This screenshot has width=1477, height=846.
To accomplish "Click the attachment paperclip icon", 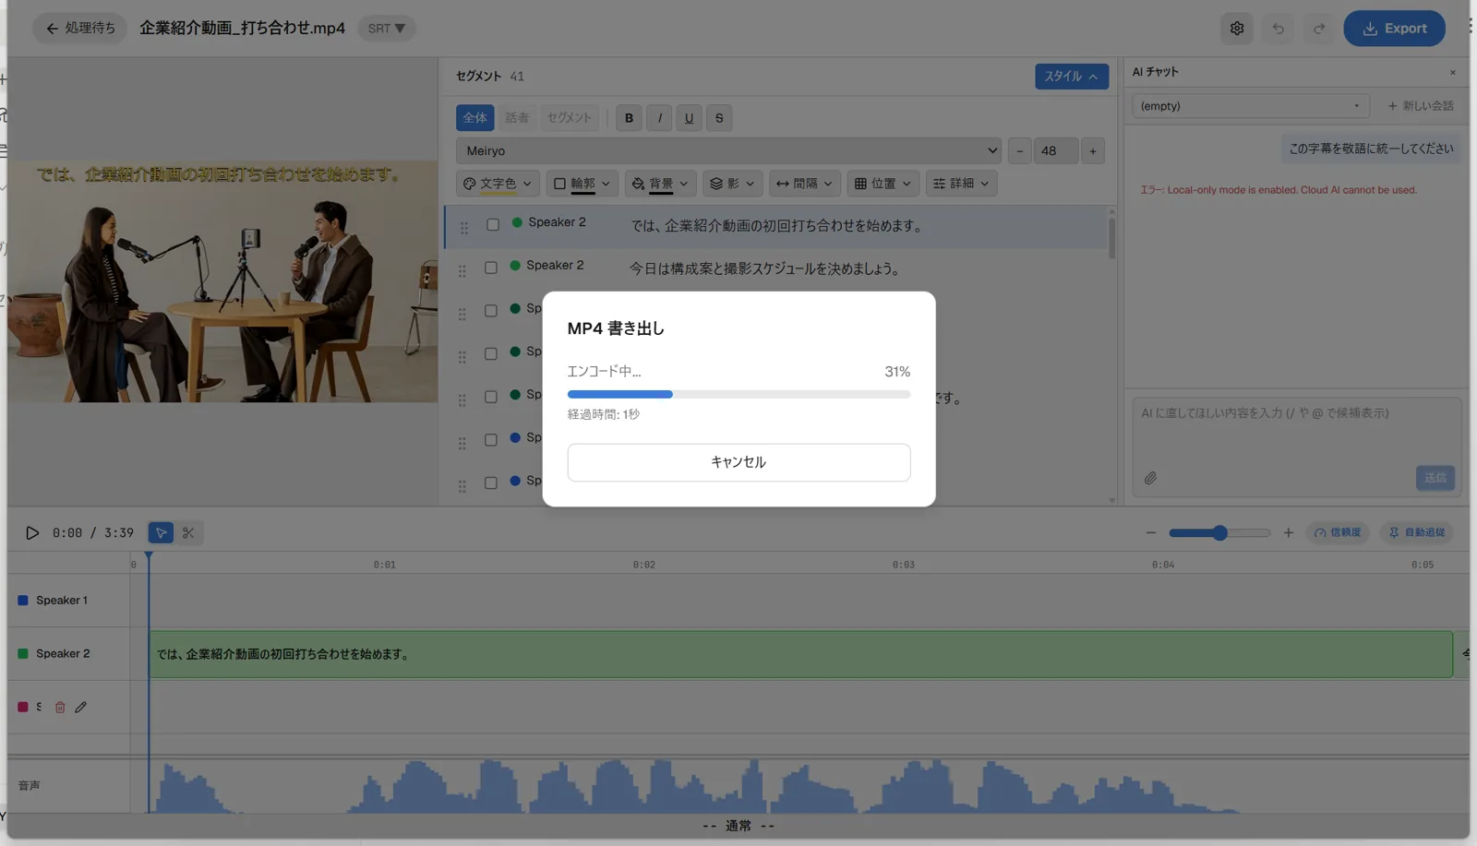I will (1150, 478).
